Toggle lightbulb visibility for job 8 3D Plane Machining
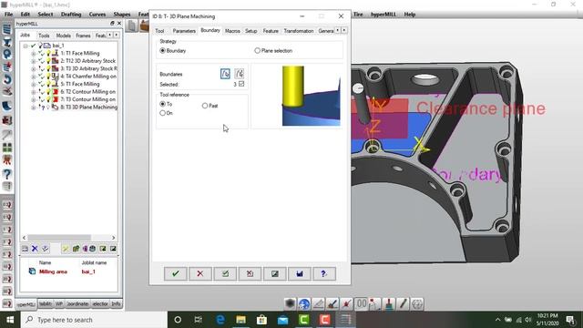583x328 pixels. 48,108
